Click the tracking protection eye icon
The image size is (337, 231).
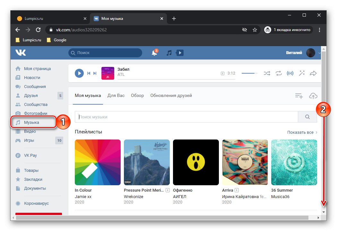(245, 30)
